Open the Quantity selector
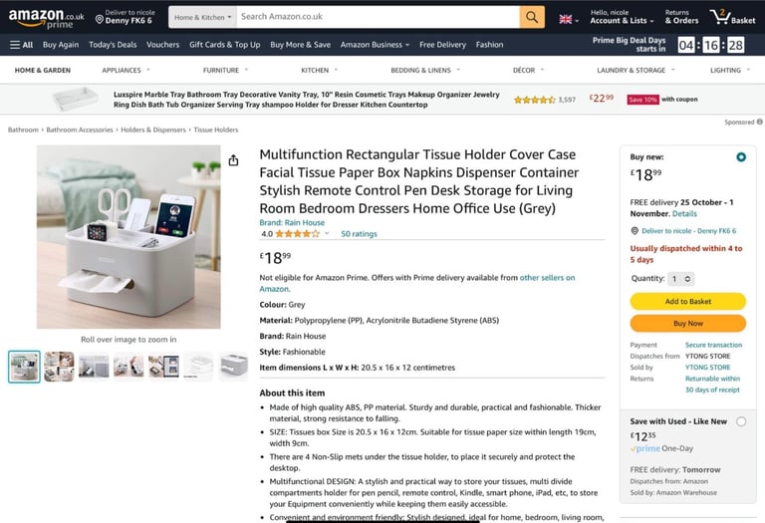Image resolution: width=765 pixels, height=523 pixels. click(x=680, y=279)
